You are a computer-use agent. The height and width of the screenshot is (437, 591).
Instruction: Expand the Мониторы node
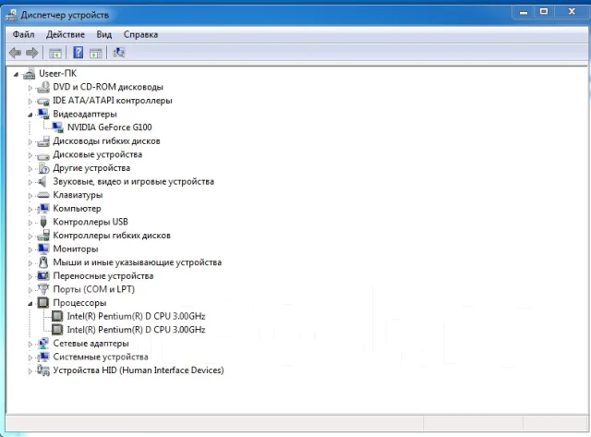click(30, 249)
